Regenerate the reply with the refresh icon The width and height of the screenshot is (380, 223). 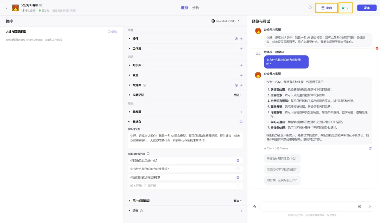point(370,148)
